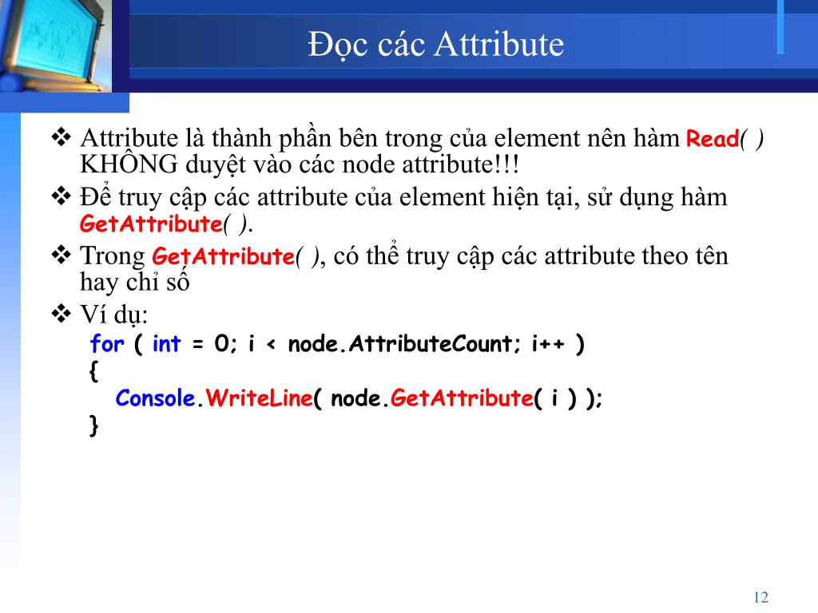Click the blue "int" keyword in code
This screenshot has width=818, height=613.
(x=166, y=344)
